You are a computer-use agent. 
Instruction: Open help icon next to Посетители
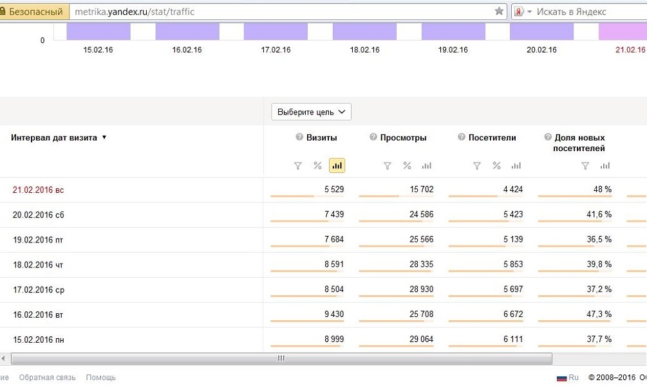coord(462,137)
